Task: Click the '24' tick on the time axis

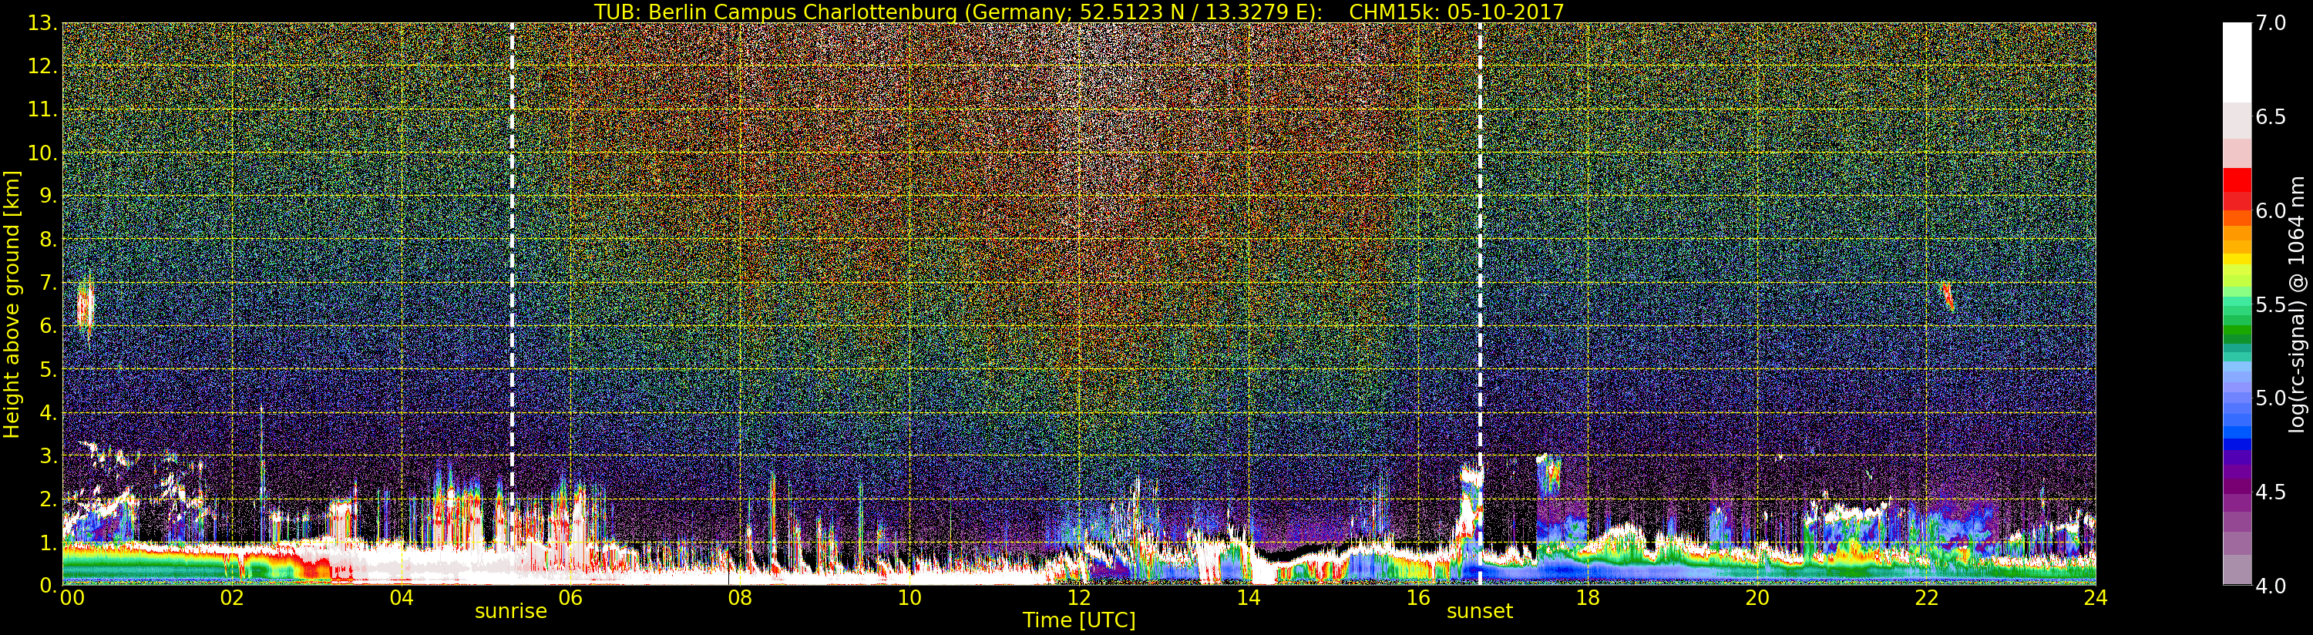Action: (2096, 598)
